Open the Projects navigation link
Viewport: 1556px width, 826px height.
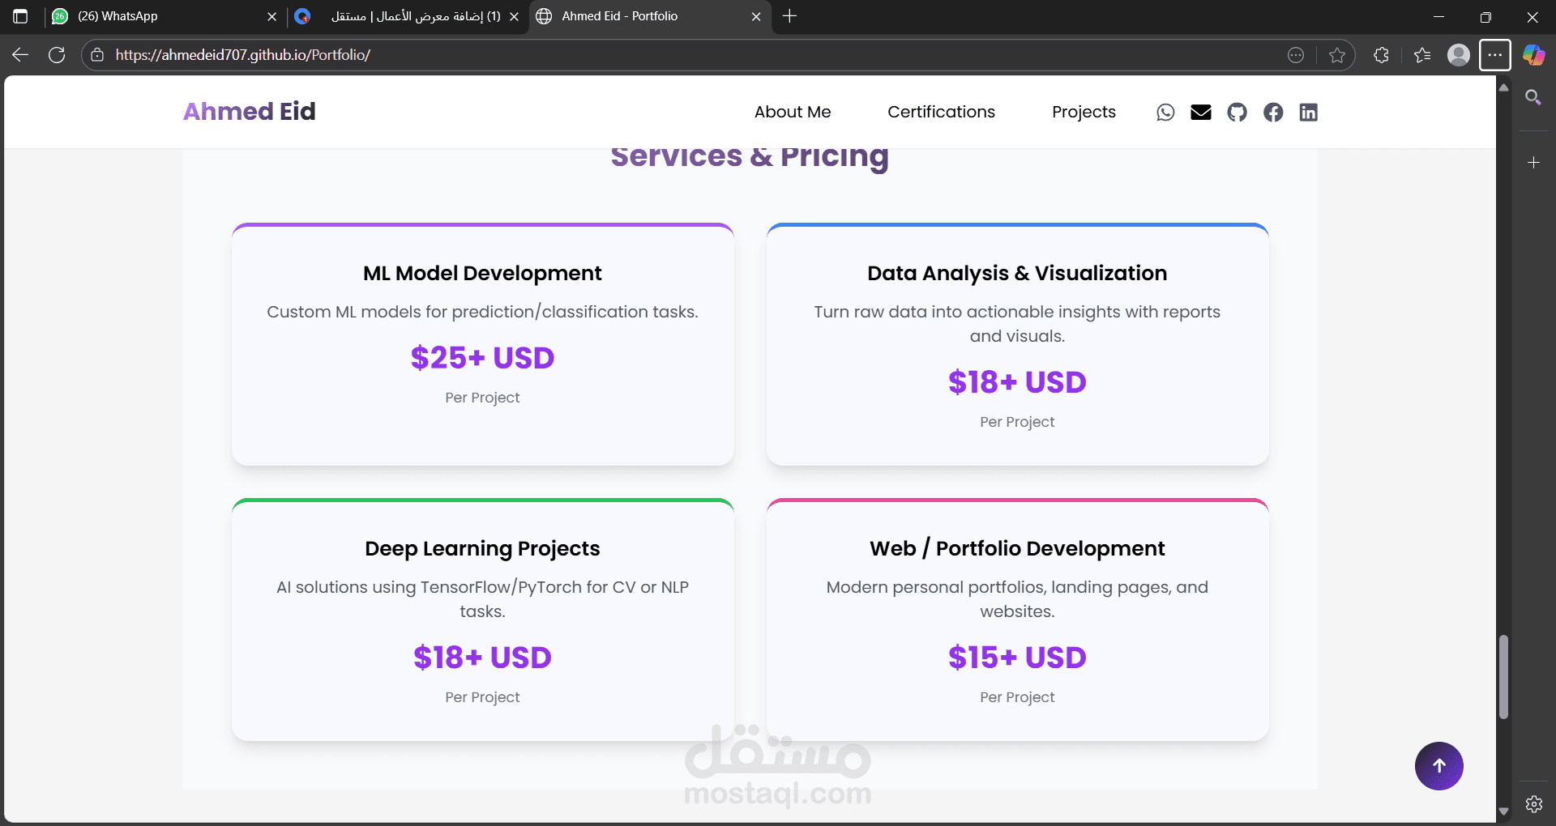pos(1084,113)
